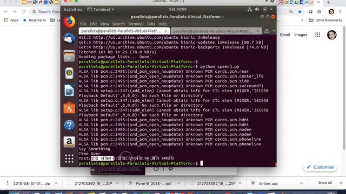Image resolution: width=346 pixels, height=194 pixels.
Task: Open the Ubuntu system menu arrow
Action: pos(271,10)
